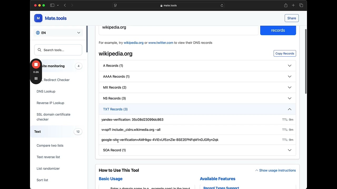Stop the screen recording

click(36, 65)
